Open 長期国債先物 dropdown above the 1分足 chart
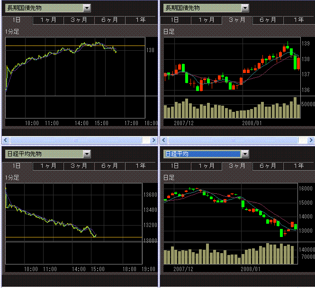The height and width of the screenshot is (291, 315). click(x=86, y=8)
